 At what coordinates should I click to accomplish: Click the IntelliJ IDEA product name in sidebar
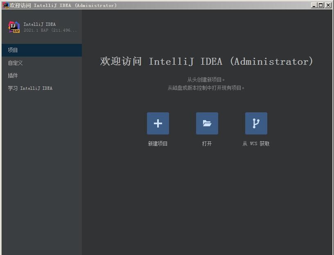pyautogui.click(x=40, y=24)
